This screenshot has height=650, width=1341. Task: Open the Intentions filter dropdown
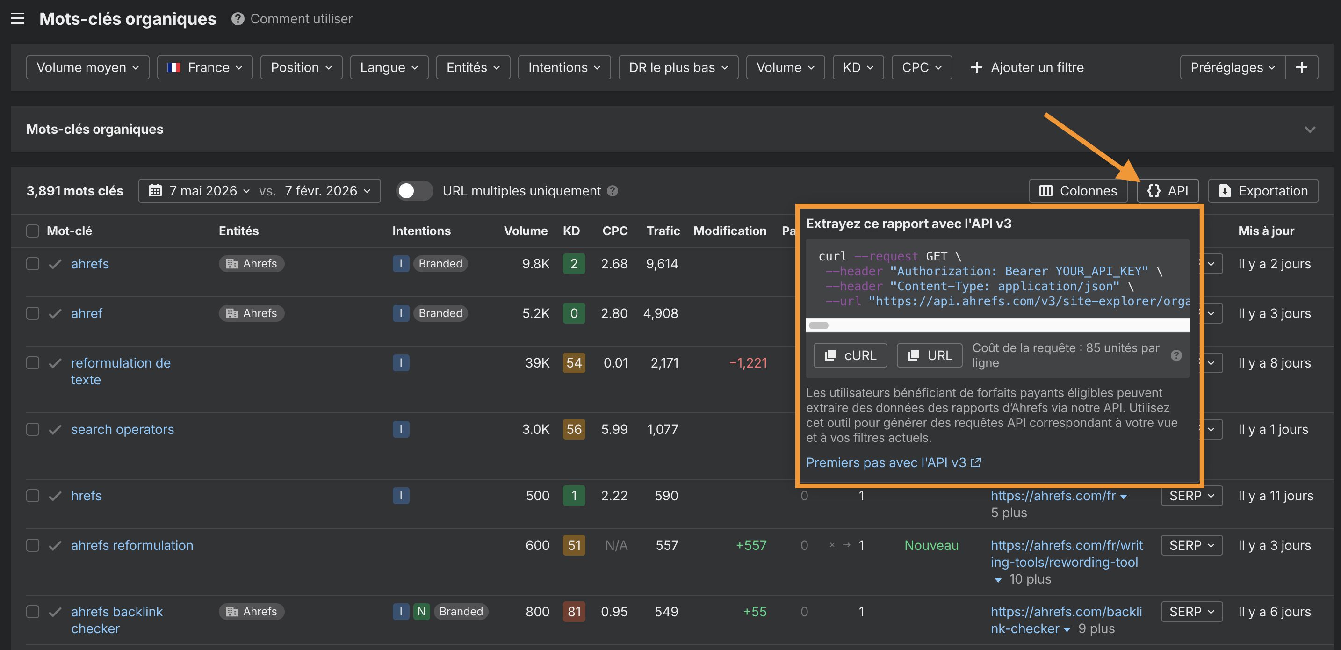point(564,67)
